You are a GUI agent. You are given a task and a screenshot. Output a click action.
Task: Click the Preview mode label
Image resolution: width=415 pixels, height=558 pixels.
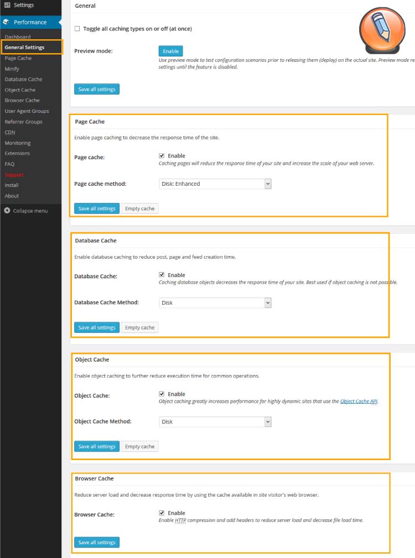coord(94,51)
